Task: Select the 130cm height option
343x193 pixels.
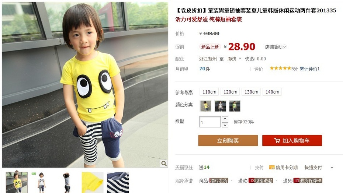Action: click(251, 92)
